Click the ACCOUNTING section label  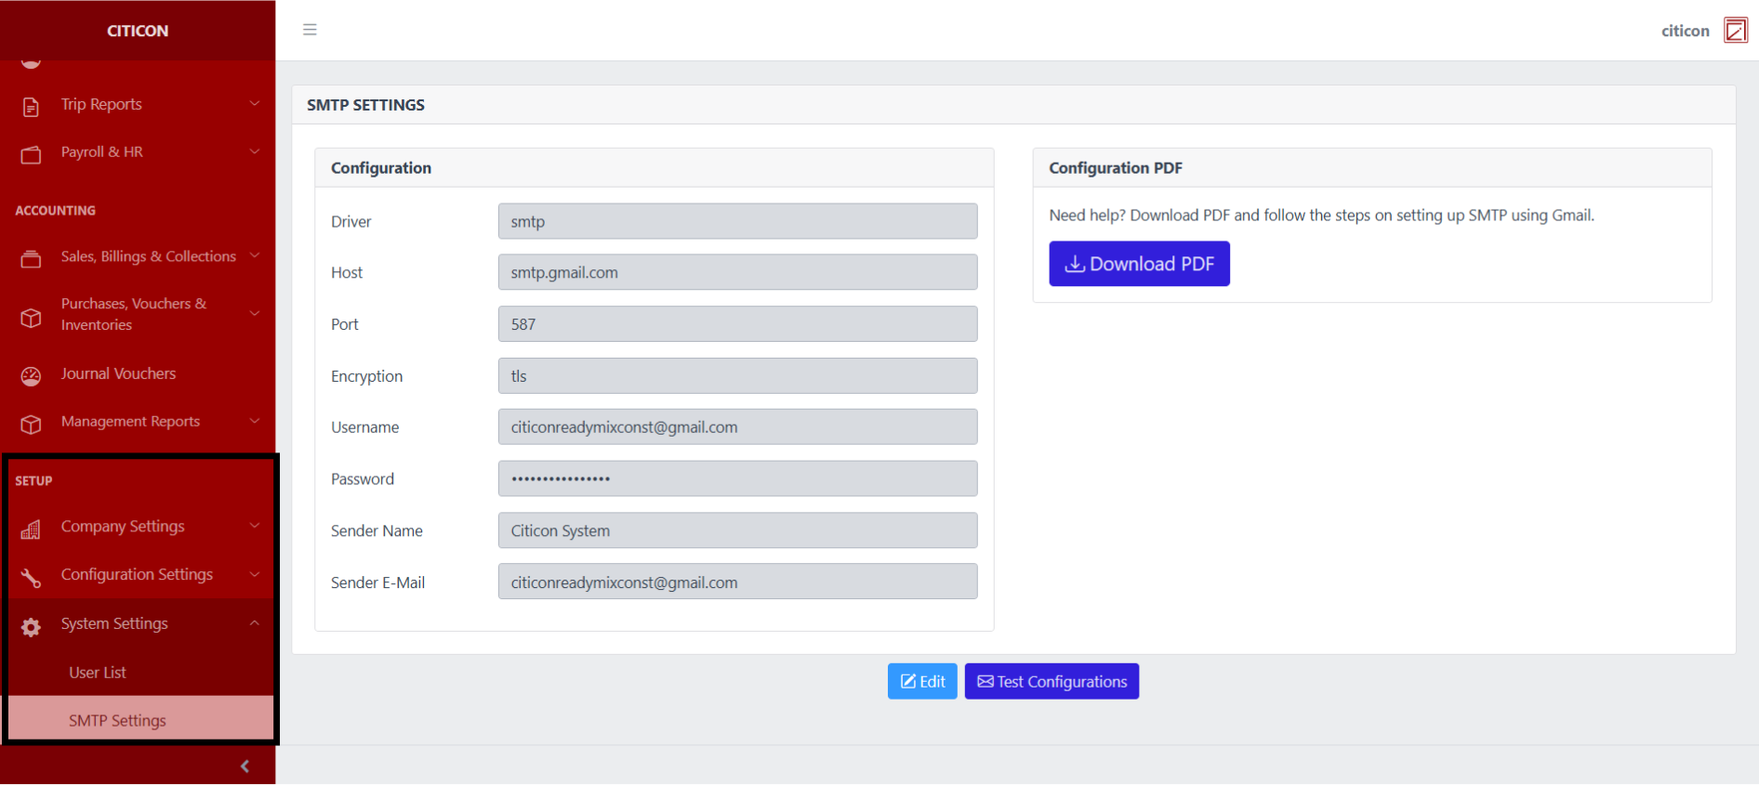coord(55,211)
